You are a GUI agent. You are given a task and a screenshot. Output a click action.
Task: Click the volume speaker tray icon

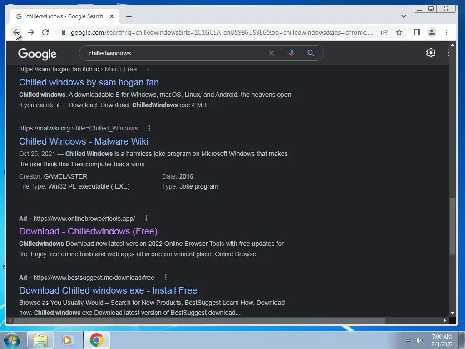pos(419,340)
